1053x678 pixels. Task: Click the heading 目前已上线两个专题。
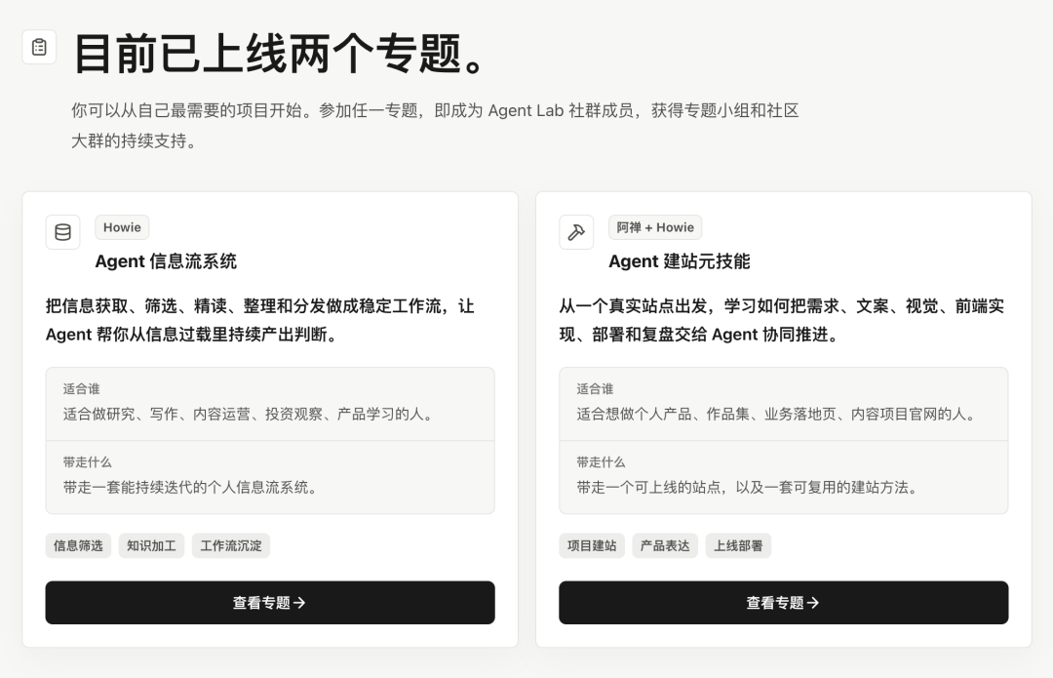click(x=281, y=53)
